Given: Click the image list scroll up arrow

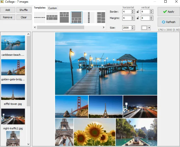Looking at the screenshot, I should tap(28, 34).
